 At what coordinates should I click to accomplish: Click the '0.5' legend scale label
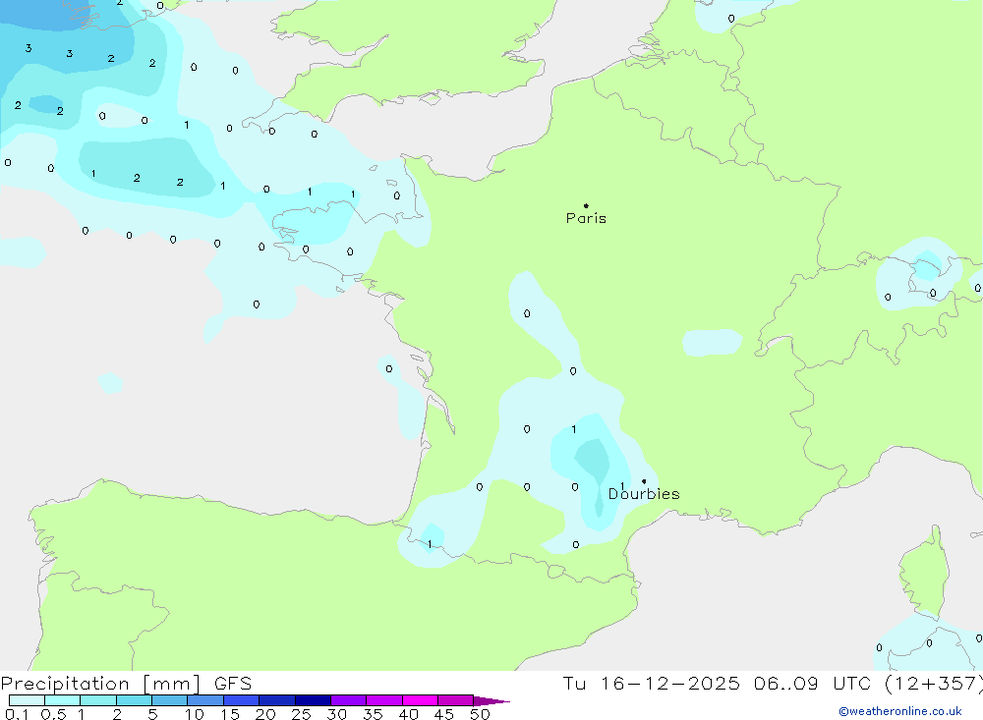pos(53,714)
